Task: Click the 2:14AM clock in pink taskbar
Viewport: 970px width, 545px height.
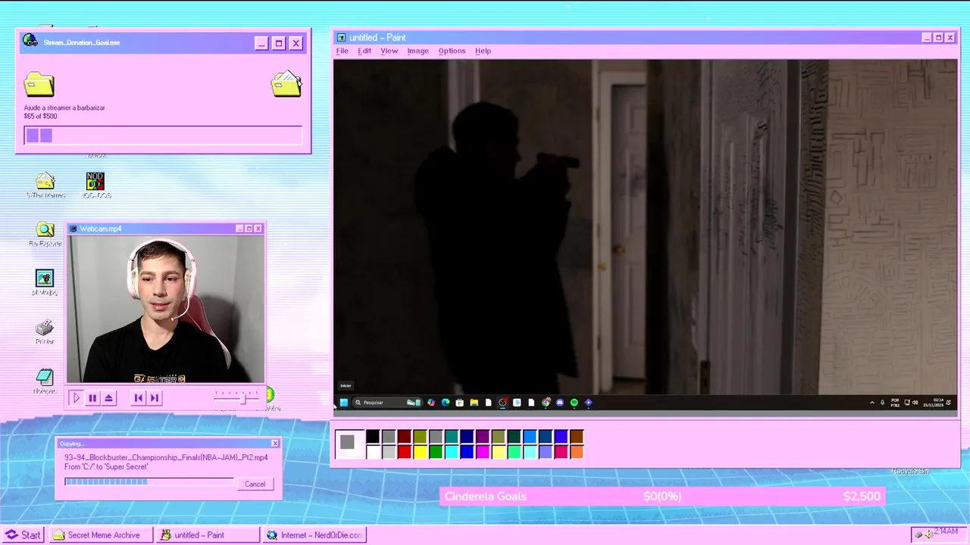Action: point(946,531)
